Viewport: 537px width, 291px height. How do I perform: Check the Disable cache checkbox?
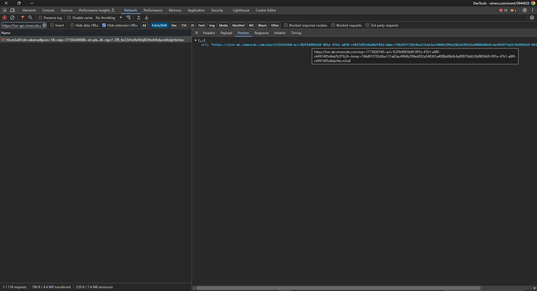click(x=69, y=18)
